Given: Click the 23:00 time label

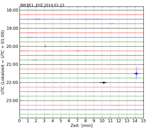Looking at the screenshot, I should [x=12, y=101].
